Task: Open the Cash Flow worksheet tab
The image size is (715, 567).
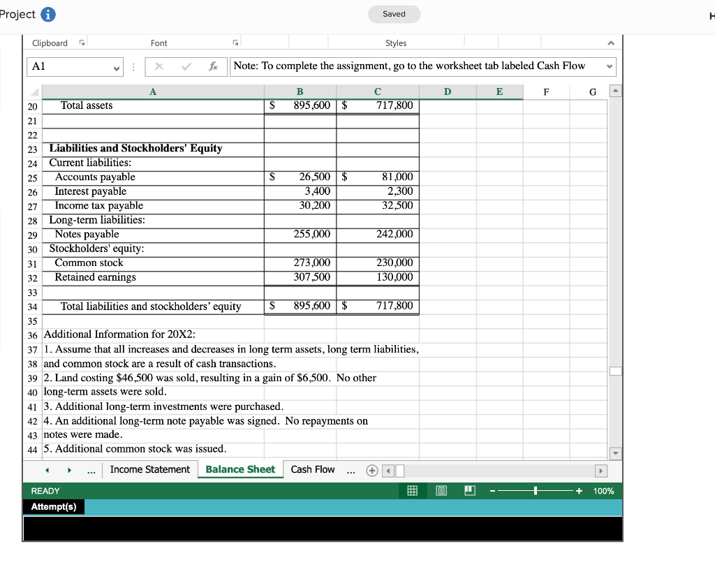Action: [x=313, y=470]
